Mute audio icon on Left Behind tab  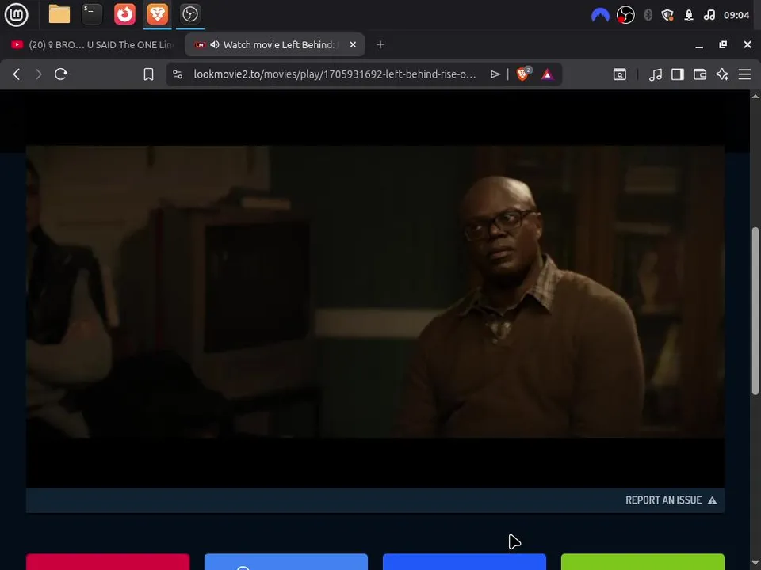point(215,44)
